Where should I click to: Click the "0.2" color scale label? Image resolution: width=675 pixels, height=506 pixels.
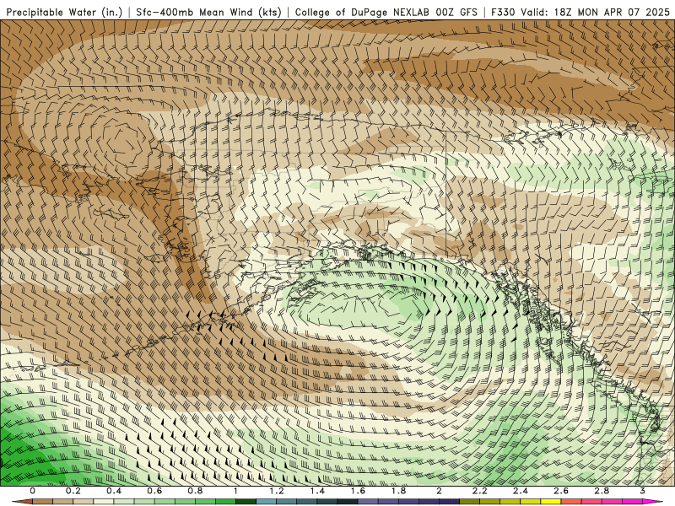73,491
